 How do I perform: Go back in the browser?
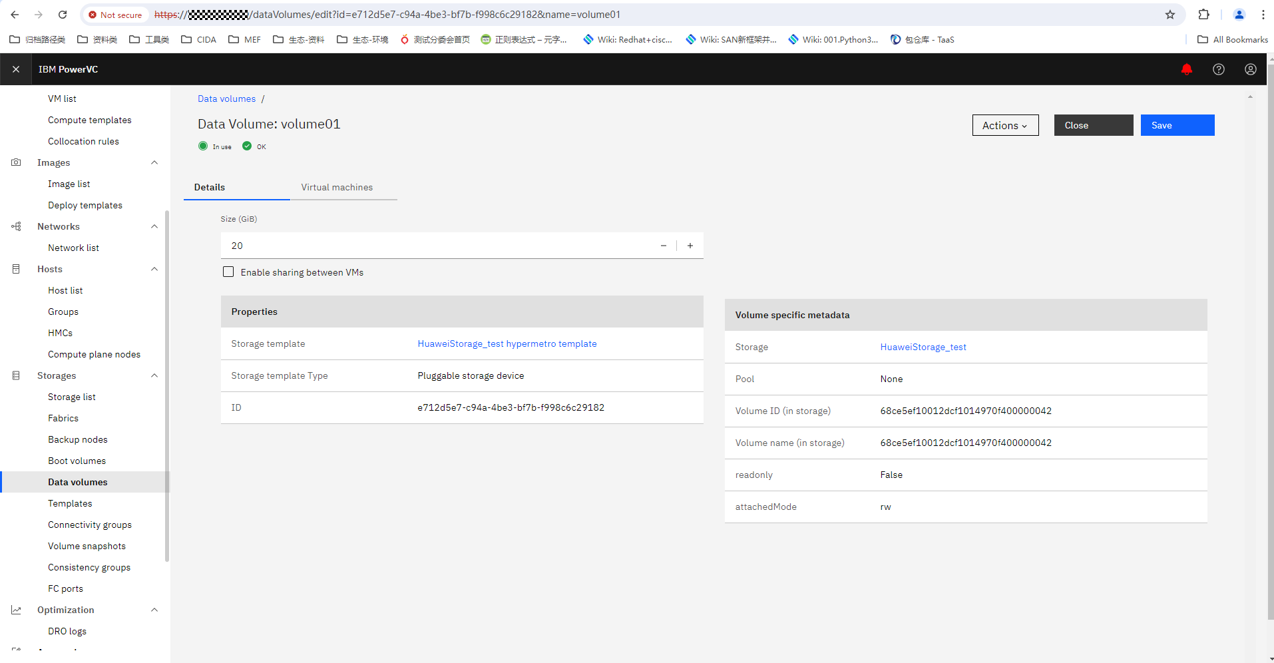15,15
